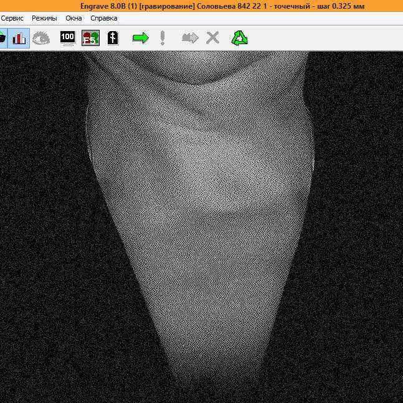Click the white outline mark on figure's right edge

[313, 163]
